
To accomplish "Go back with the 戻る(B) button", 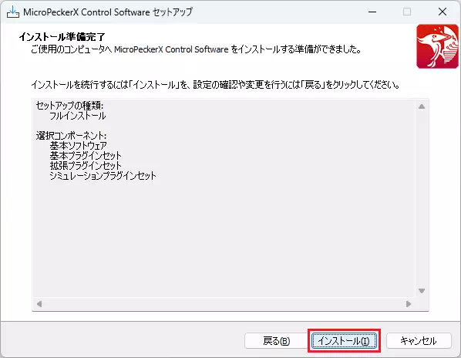I will (x=276, y=341).
